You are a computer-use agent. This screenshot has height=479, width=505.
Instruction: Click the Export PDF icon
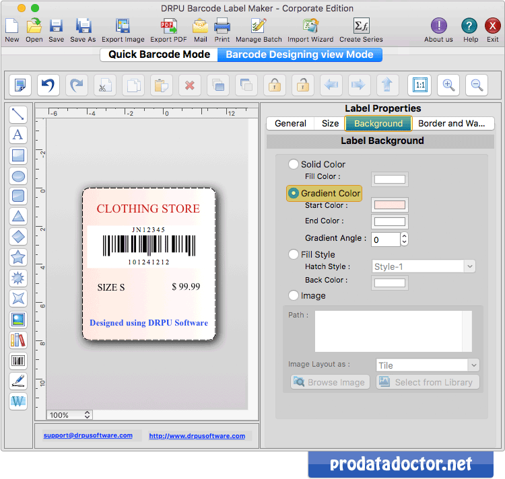(x=169, y=26)
